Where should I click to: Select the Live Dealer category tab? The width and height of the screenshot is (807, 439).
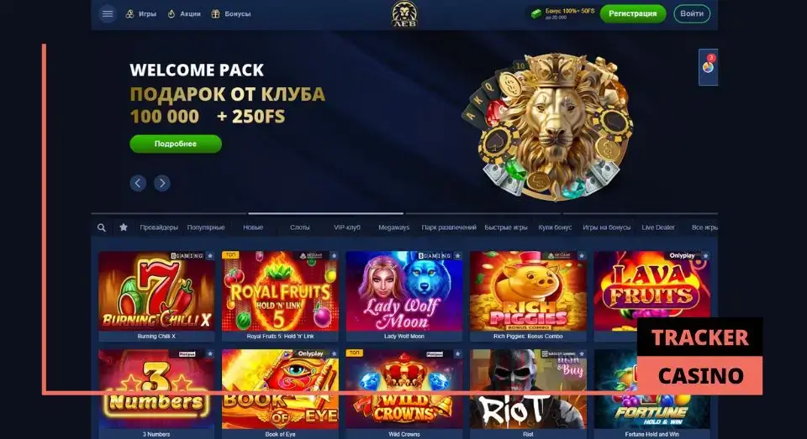coord(657,227)
